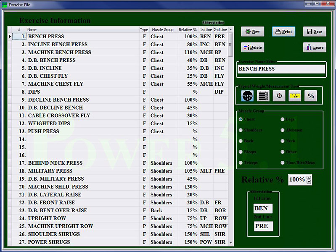
Task: Pick the stopwatch time measurement icon
Action: [279, 96]
